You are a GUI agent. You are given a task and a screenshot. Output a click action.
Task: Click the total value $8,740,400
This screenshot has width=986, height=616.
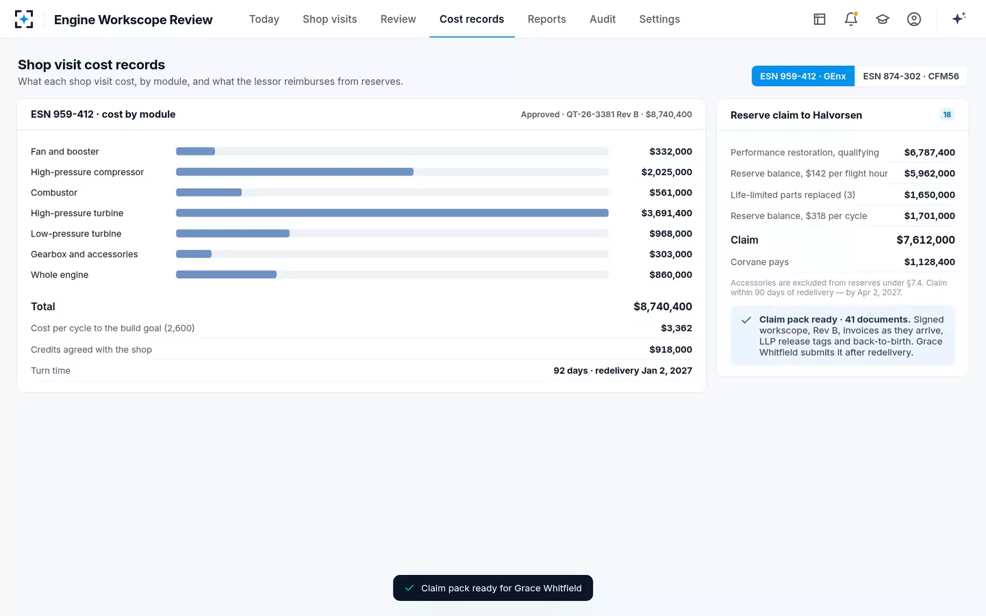[663, 307]
